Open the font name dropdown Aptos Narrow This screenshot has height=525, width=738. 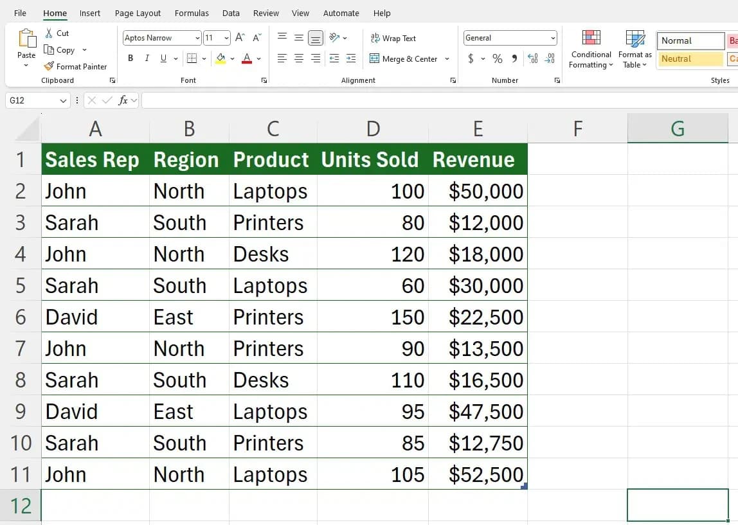pyautogui.click(x=197, y=38)
